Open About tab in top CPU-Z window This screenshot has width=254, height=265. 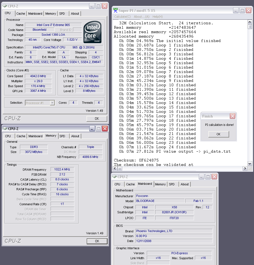(x=75, y=14)
